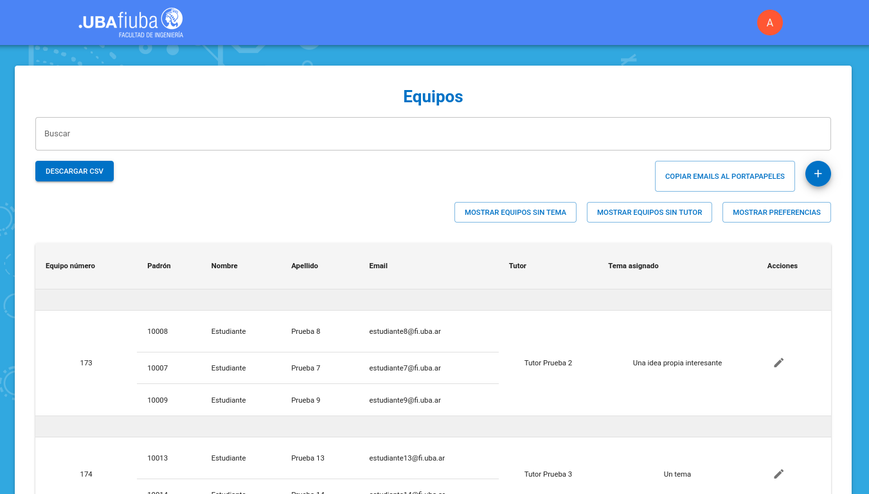Screen dimensions: 869x494
Task: Select email estudiante8@fi.uba.ar
Action: coord(405,331)
